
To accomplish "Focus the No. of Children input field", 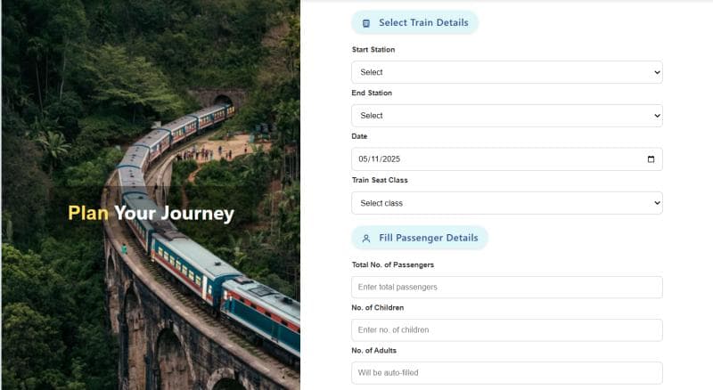I will pos(506,330).
